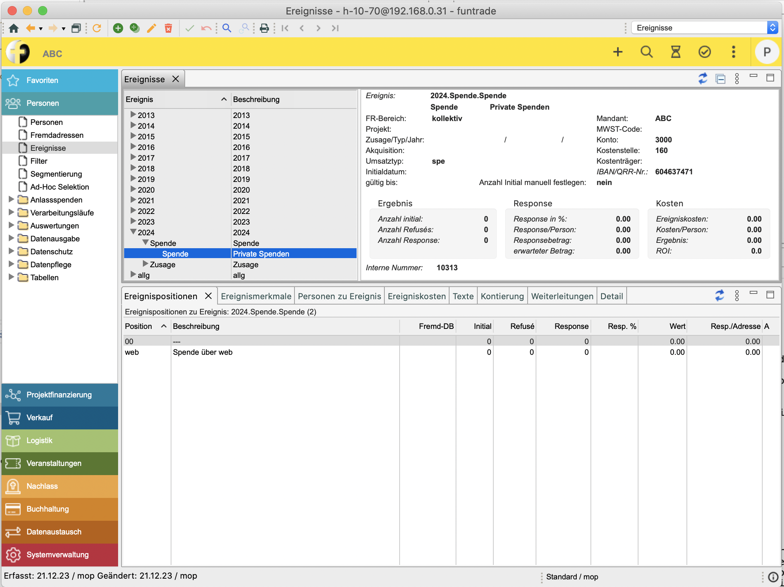Viewport: 784px width, 587px height.
Task: Click the hourglass icon in yellow bar
Action: pos(675,52)
